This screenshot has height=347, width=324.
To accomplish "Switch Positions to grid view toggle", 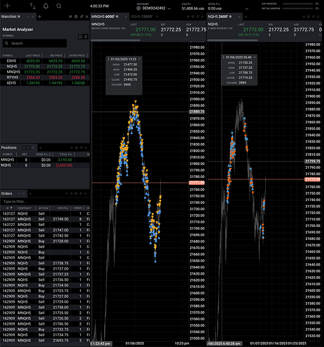I will click(24, 148).
